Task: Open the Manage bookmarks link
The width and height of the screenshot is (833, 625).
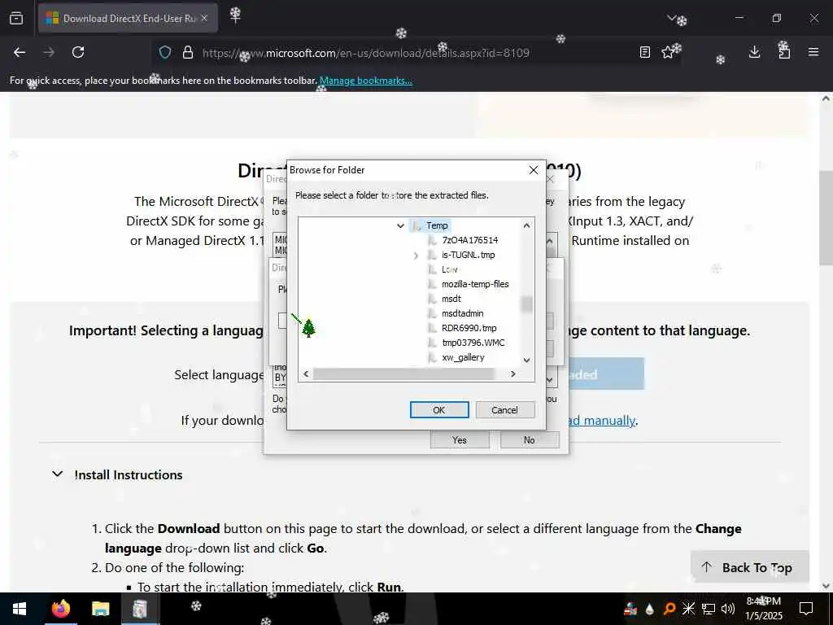Action: 365,81
